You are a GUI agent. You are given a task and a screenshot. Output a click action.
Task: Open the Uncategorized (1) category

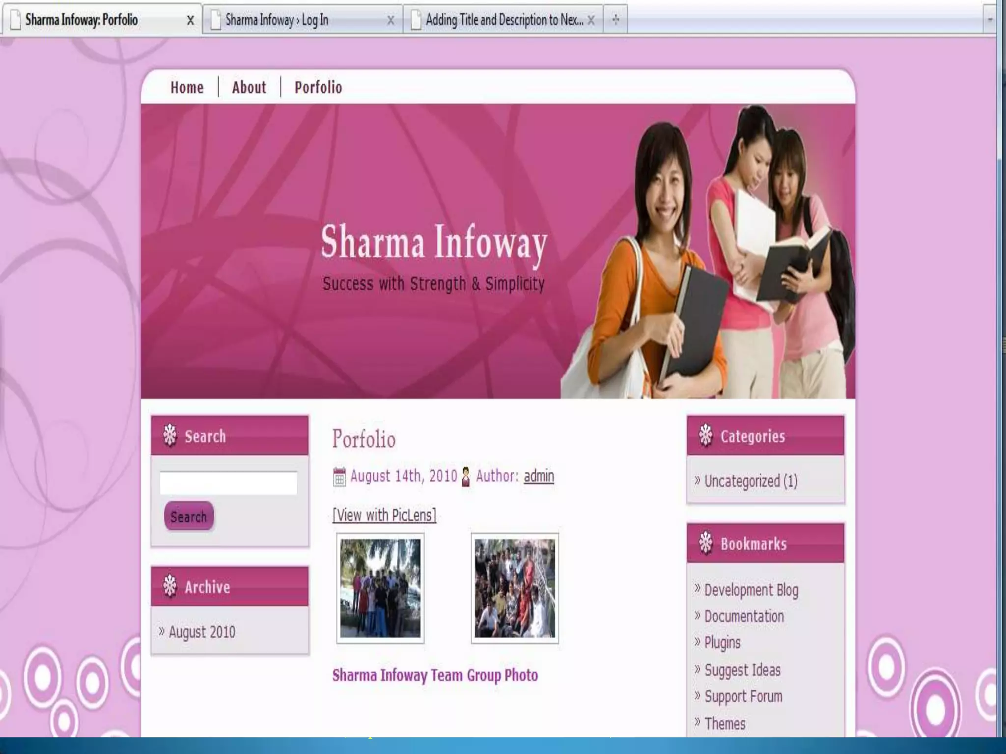click(751, 481)
